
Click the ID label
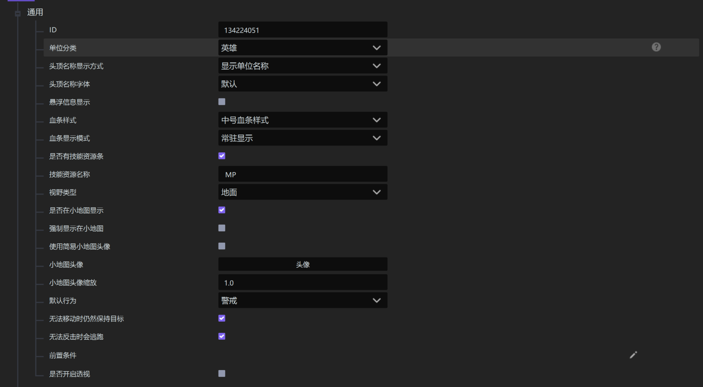pyautogui.click(x=53, y=30)
